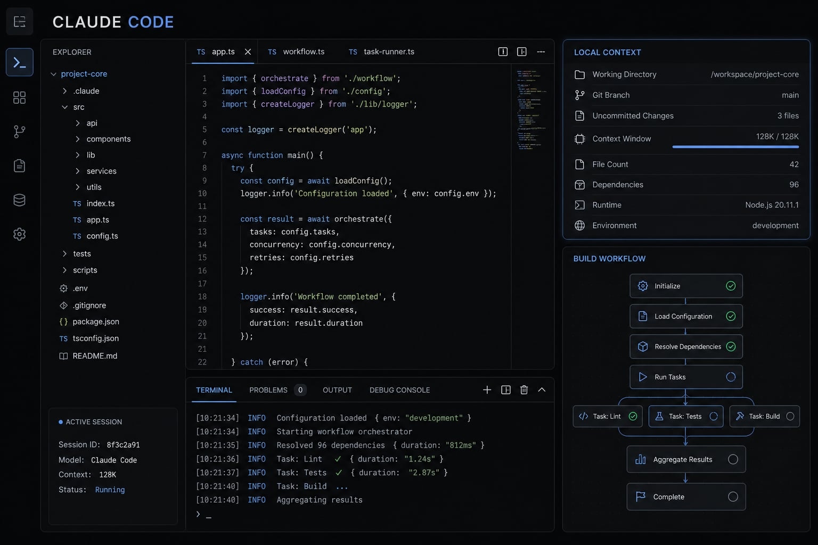The height and width of the screenshot is (545, 818).
Task: Toggle the Initialize step status check
Action: [731, 286]
